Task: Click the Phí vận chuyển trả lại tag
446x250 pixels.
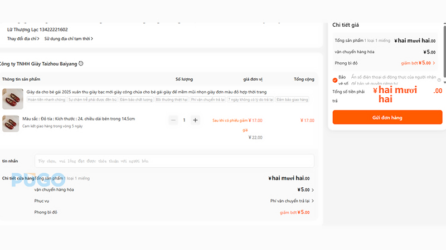Action: click(207, 99)
